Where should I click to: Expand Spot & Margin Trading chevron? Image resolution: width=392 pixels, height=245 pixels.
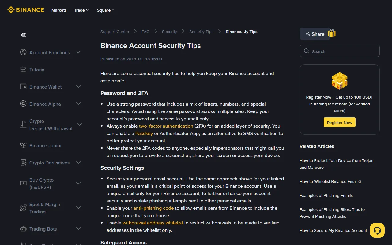click(x=78, y=207)
